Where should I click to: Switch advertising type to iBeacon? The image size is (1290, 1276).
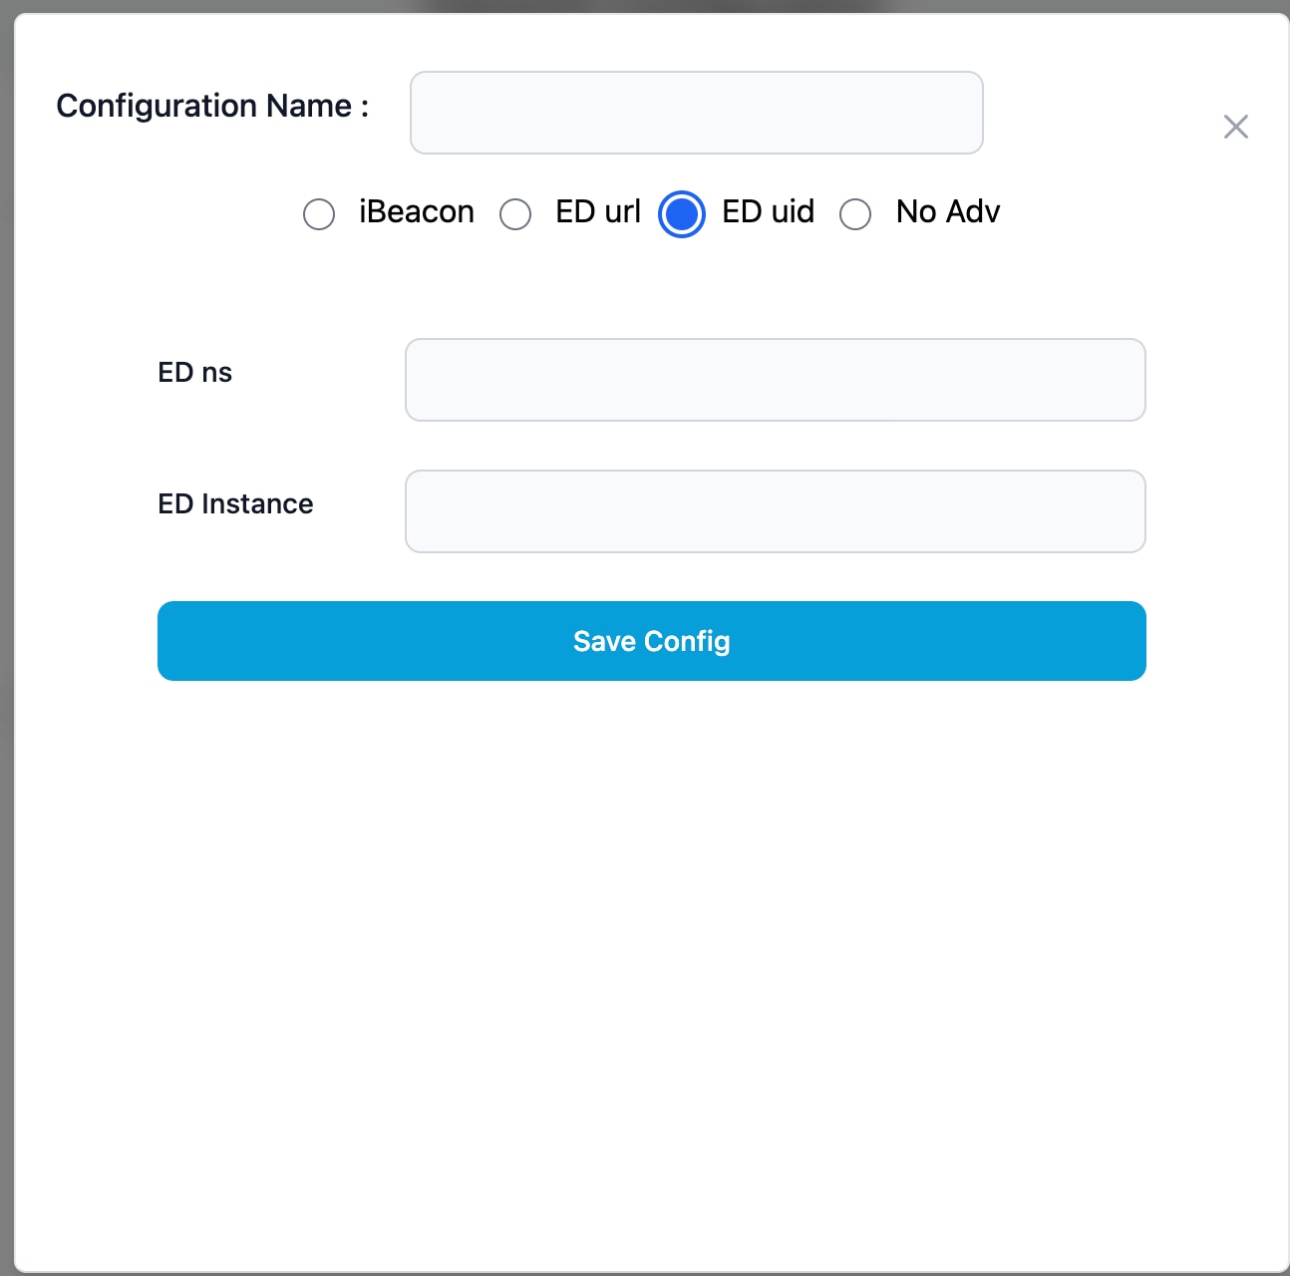click(x=319, y=213)
